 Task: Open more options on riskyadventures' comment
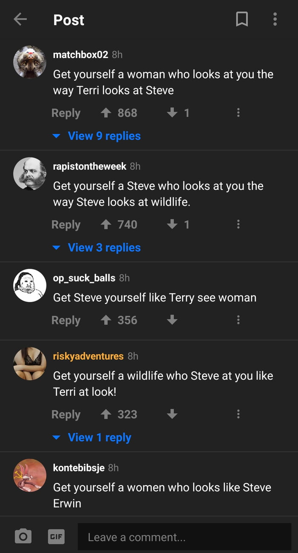(238, 414)
